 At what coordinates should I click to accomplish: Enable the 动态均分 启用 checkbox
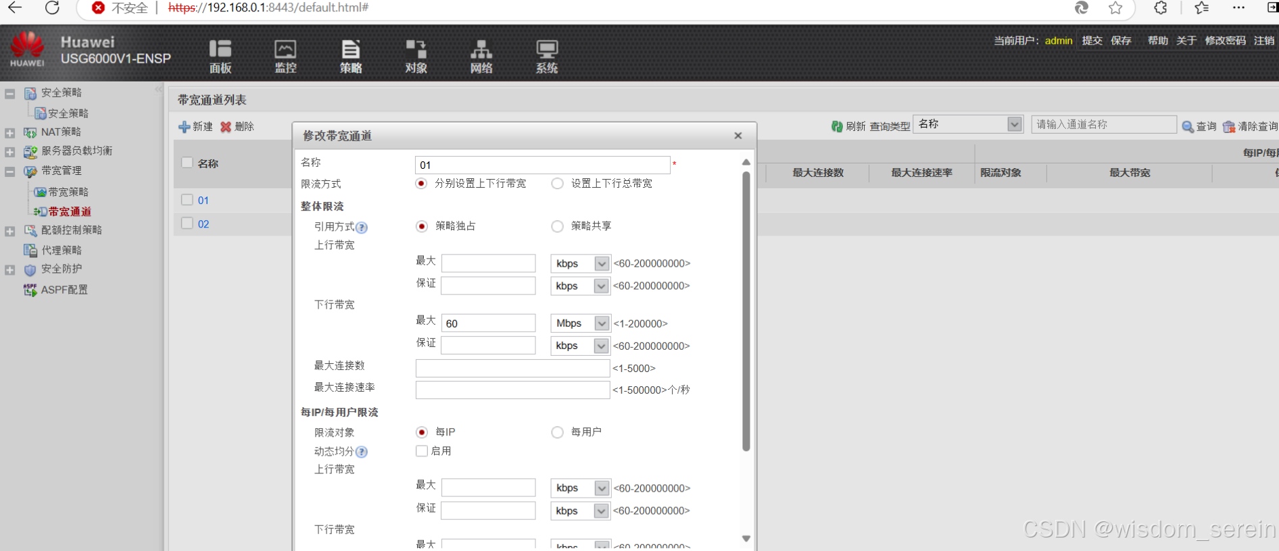pos(422,451)
